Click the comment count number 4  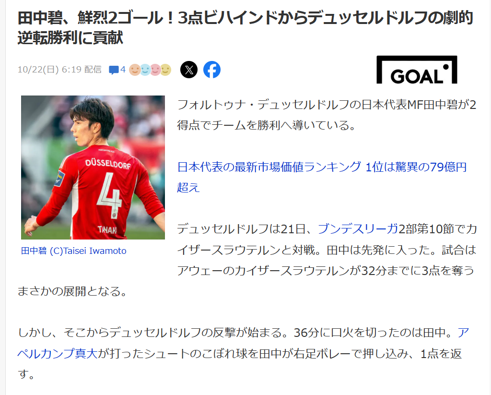tap(123, 69)
